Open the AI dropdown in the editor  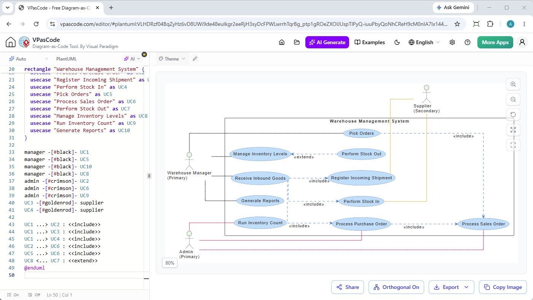click(132, 59)
